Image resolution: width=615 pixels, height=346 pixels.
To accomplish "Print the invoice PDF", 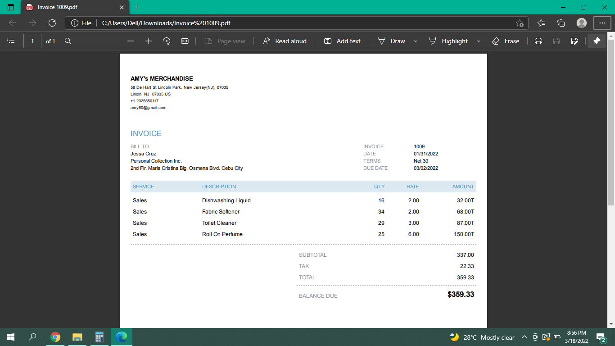I will coord(538,41).
